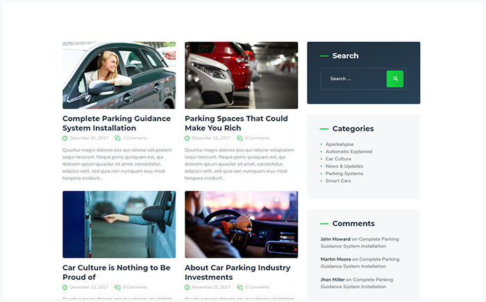Select the Automatic Explained category

pyautogui.click(x=349, y=152)
